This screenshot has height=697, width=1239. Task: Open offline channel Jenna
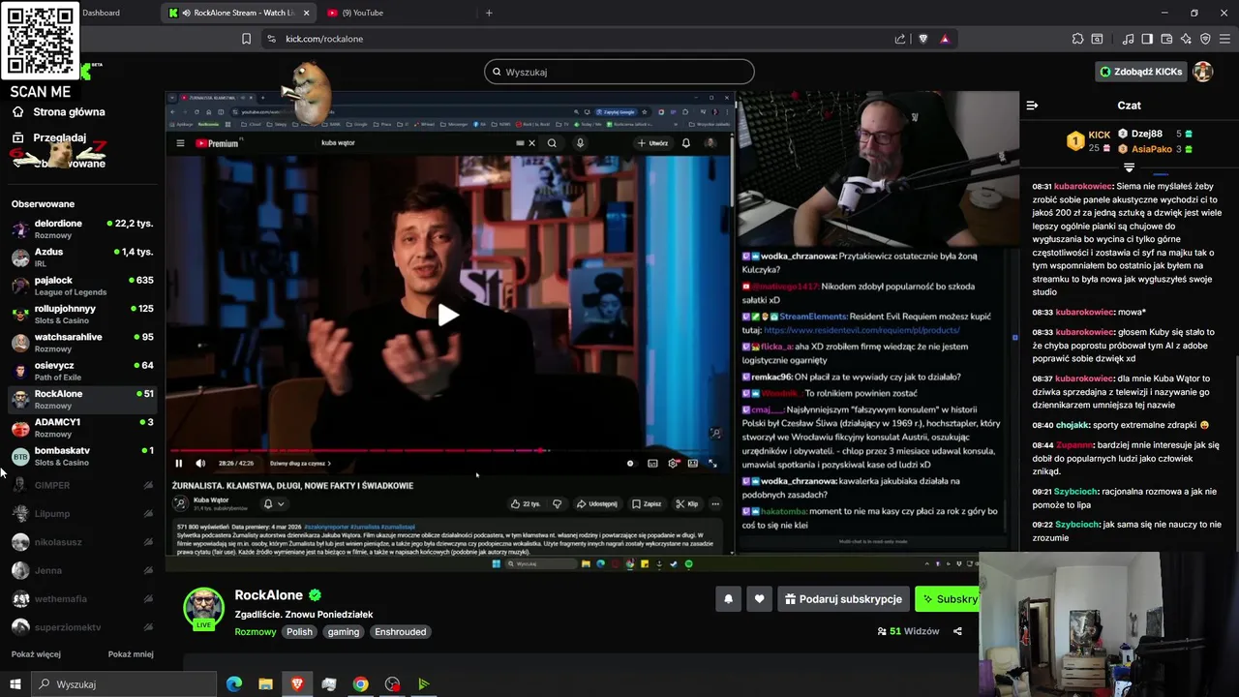click(x=82, y=570)
